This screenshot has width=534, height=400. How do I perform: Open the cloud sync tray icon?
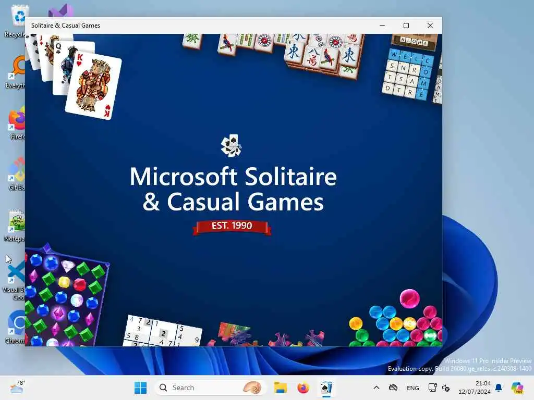click(x=393, y=387)
